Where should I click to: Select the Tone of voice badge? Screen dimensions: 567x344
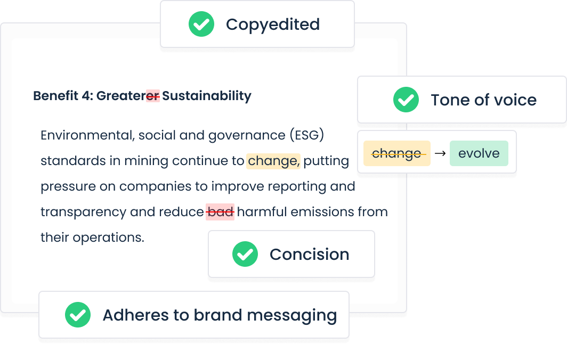click(462, 100)
